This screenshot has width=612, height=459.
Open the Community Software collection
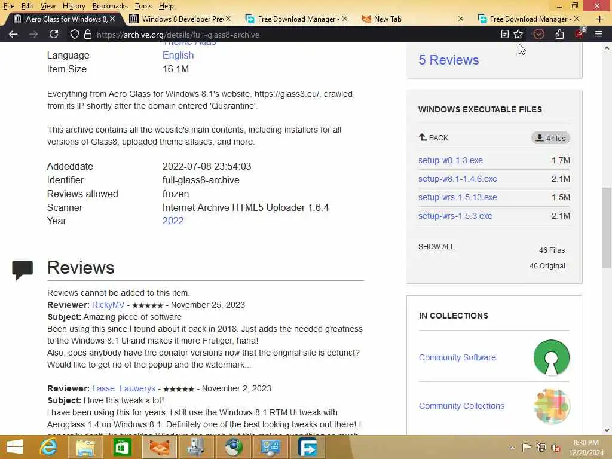pos(457,357)
